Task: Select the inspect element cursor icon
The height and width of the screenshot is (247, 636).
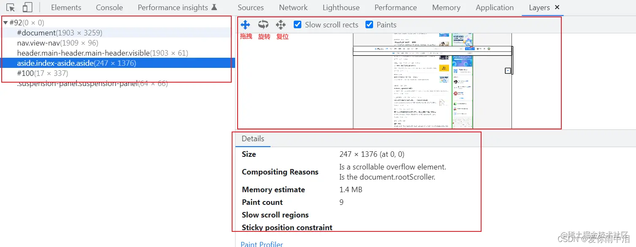Action: pos(11,8)
